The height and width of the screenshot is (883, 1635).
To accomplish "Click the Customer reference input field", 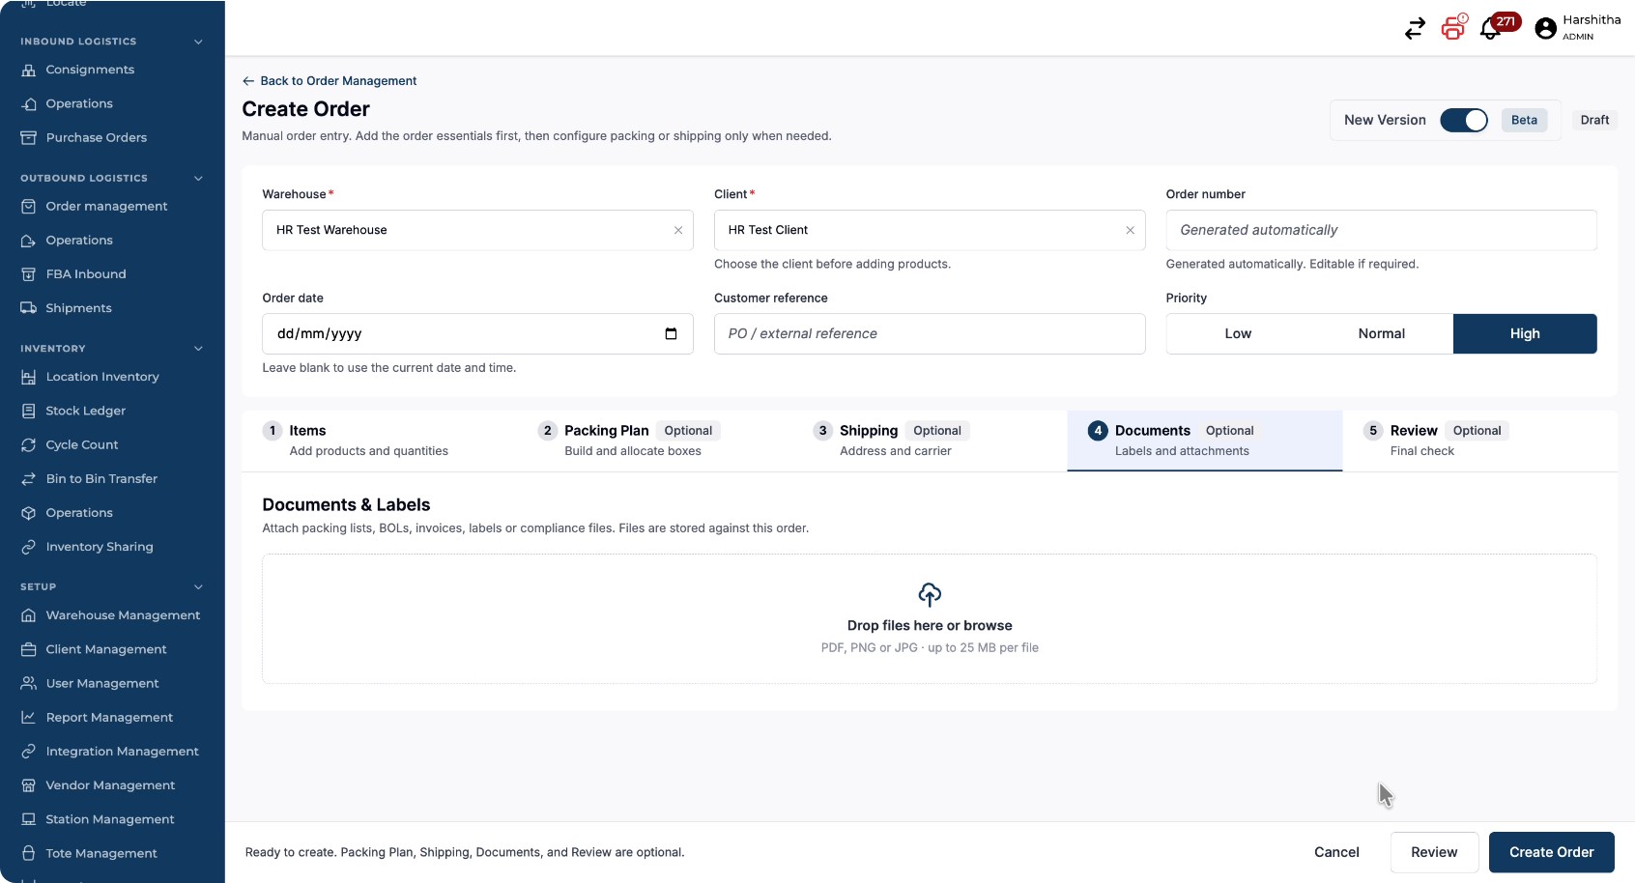I will pyautogui.click(x=930, y=333).
